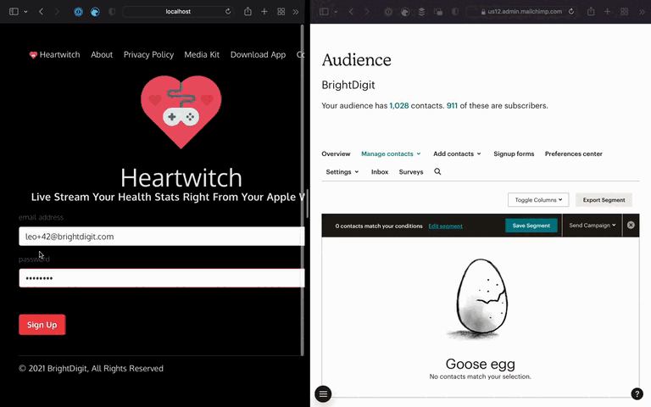
Task: Share the localhost page
Action: click(x=248, y=11)
